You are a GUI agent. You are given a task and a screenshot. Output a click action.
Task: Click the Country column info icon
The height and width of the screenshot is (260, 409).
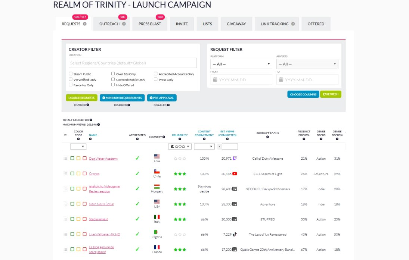164,137
